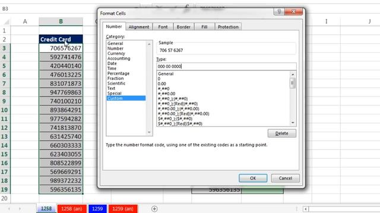Click the Help question mark button in Format Cells
The width and height of the screenshot is (380, 213).
pos(279,12)
